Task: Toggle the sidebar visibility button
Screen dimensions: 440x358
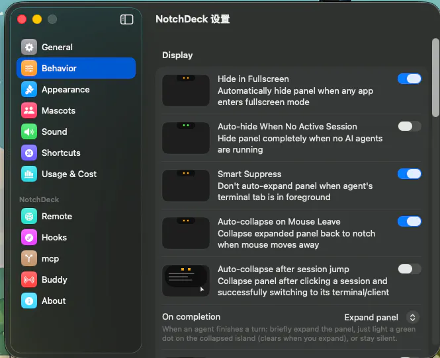Action: [126, 20]
